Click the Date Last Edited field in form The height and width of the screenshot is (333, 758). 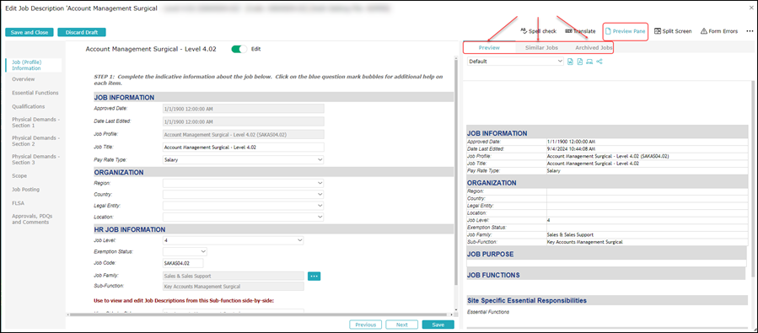(243, 121)
